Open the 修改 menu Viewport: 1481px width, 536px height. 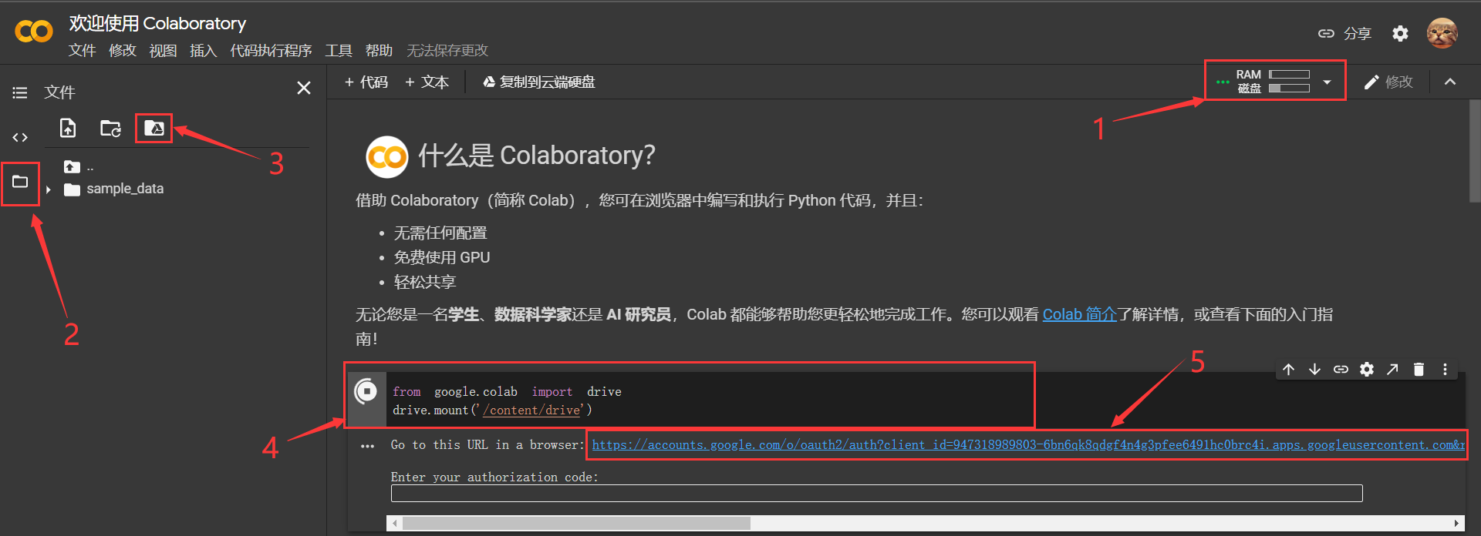click(x=123, y=51)
